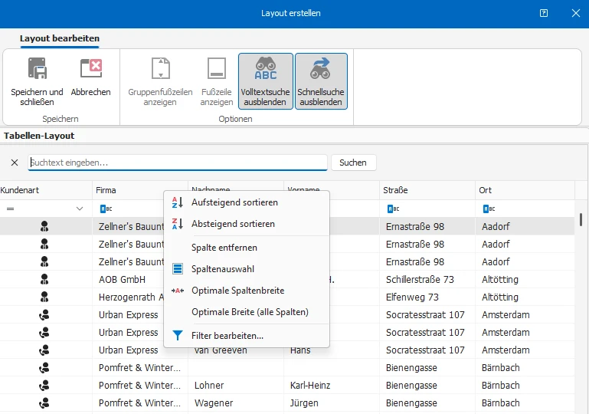Click the ABC filter icon under Ort
The width and height of the screenshot is (589, 414).
click(x=489, y=209)
